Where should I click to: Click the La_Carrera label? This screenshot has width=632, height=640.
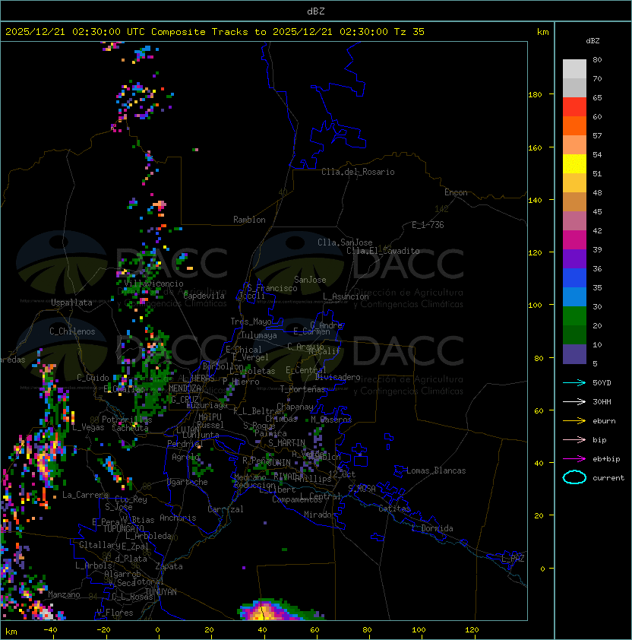click(86, 495)
